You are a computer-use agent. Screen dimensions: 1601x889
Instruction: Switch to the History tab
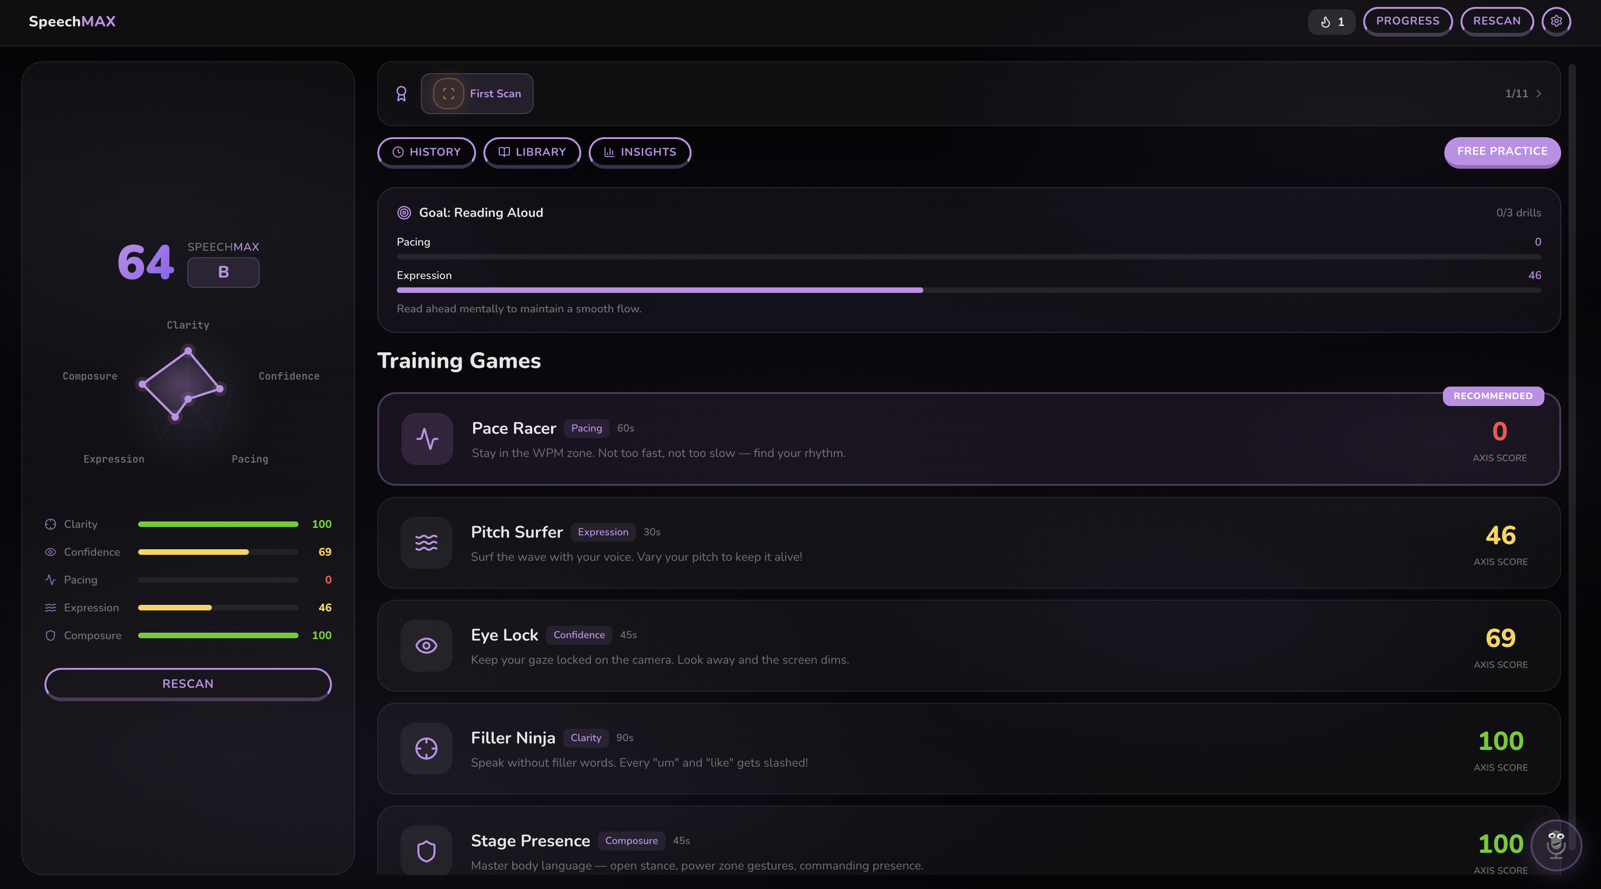click(x=426, y=152)
